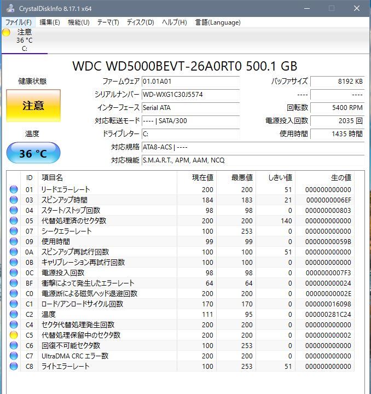The image size is (371, 394).
Task: Select the シークエラーレート row name
Action: point(66,231)
